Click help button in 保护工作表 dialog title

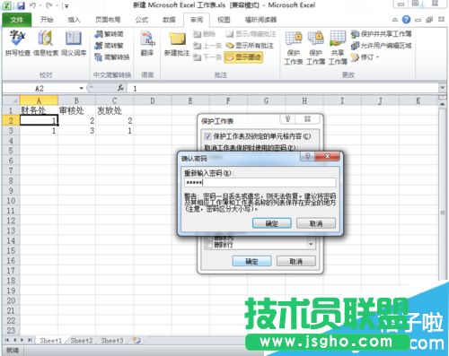pos(287,119)
